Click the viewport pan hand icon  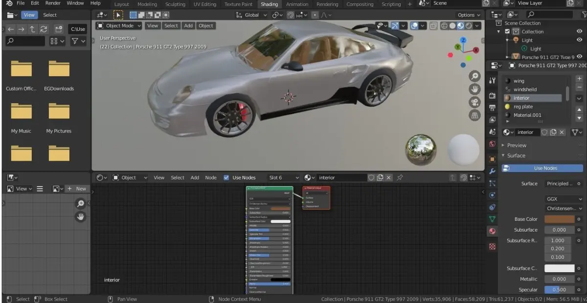coord(474,89)
